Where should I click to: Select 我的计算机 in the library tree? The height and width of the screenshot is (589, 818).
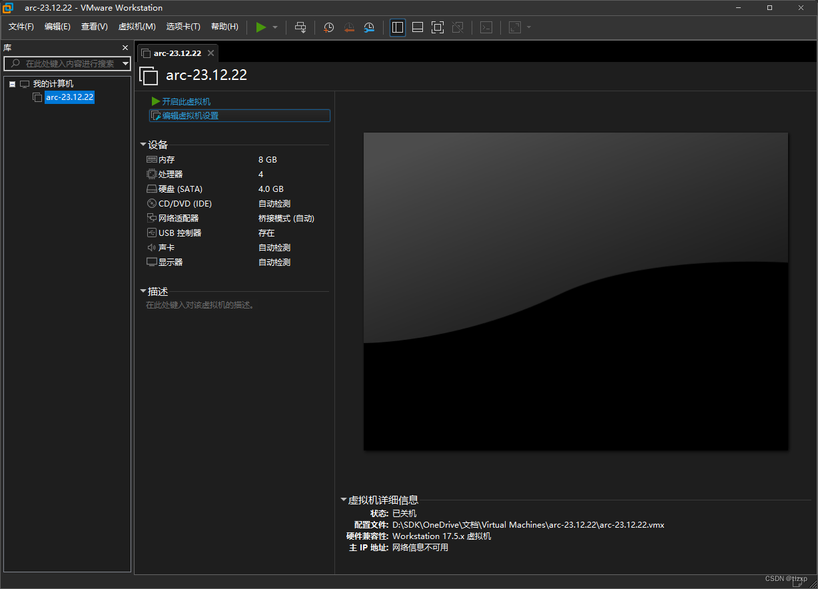pos(53,84)
